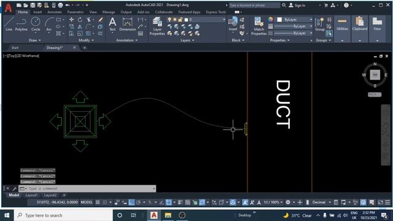Click the ViewCube TOP face
393x221 pixels.
tap(375, 75)
